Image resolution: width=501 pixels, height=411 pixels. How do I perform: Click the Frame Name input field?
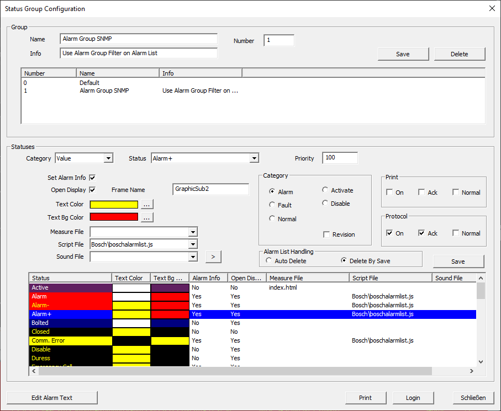(211, 189)
